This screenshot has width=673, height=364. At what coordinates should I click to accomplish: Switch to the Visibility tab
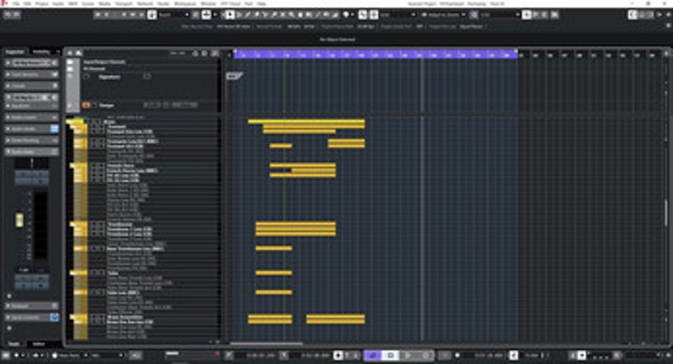click(42, 52)
